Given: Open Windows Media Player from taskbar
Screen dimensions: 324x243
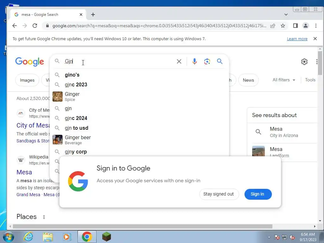Looking at the screenshot, I should (66, 237).
